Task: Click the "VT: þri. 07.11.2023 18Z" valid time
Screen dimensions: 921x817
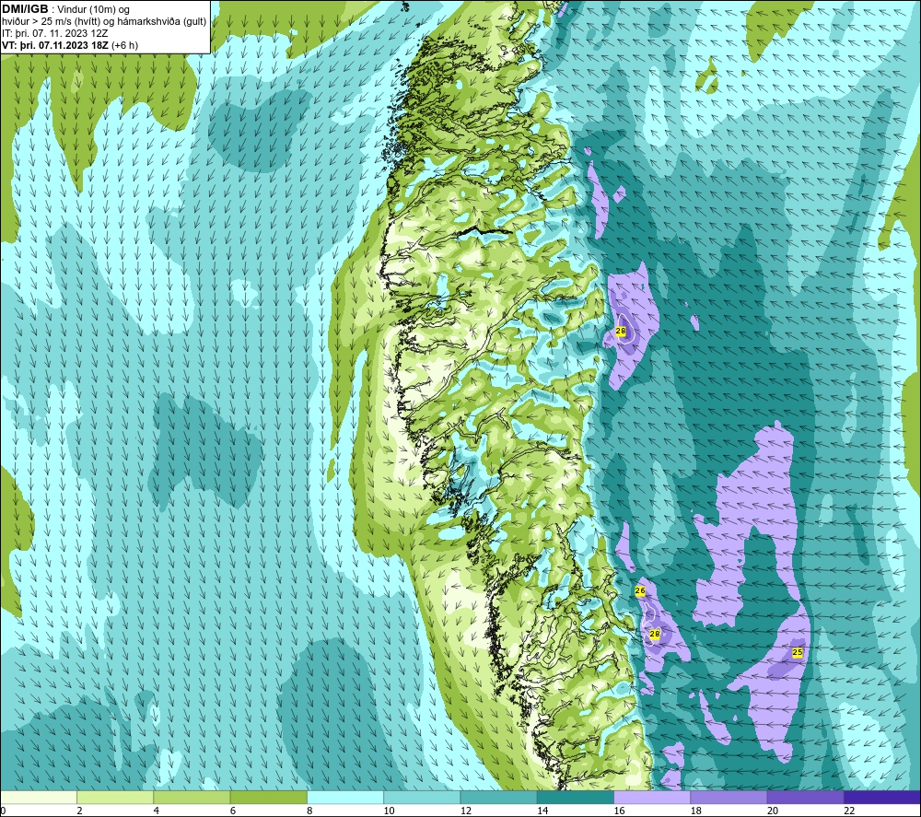Action: pyautogui.click(x=55, y=45)
